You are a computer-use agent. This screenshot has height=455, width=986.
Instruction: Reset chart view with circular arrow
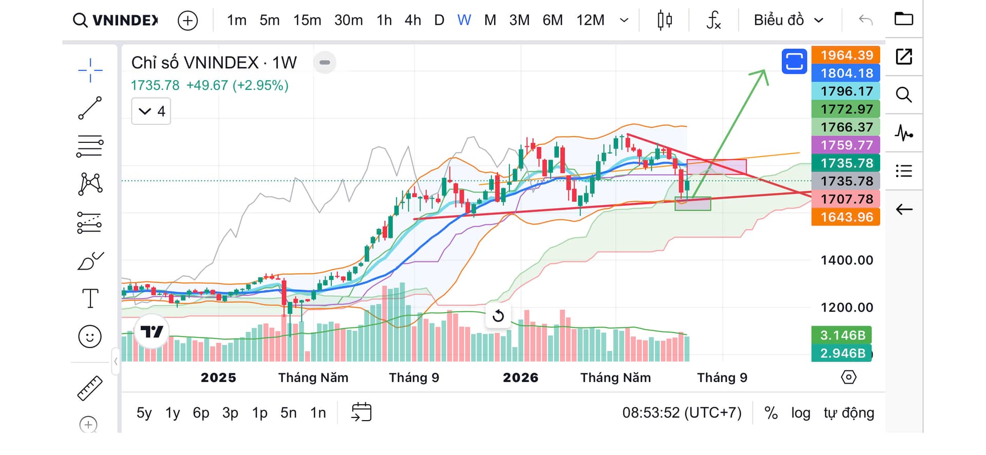coord(498,316)
